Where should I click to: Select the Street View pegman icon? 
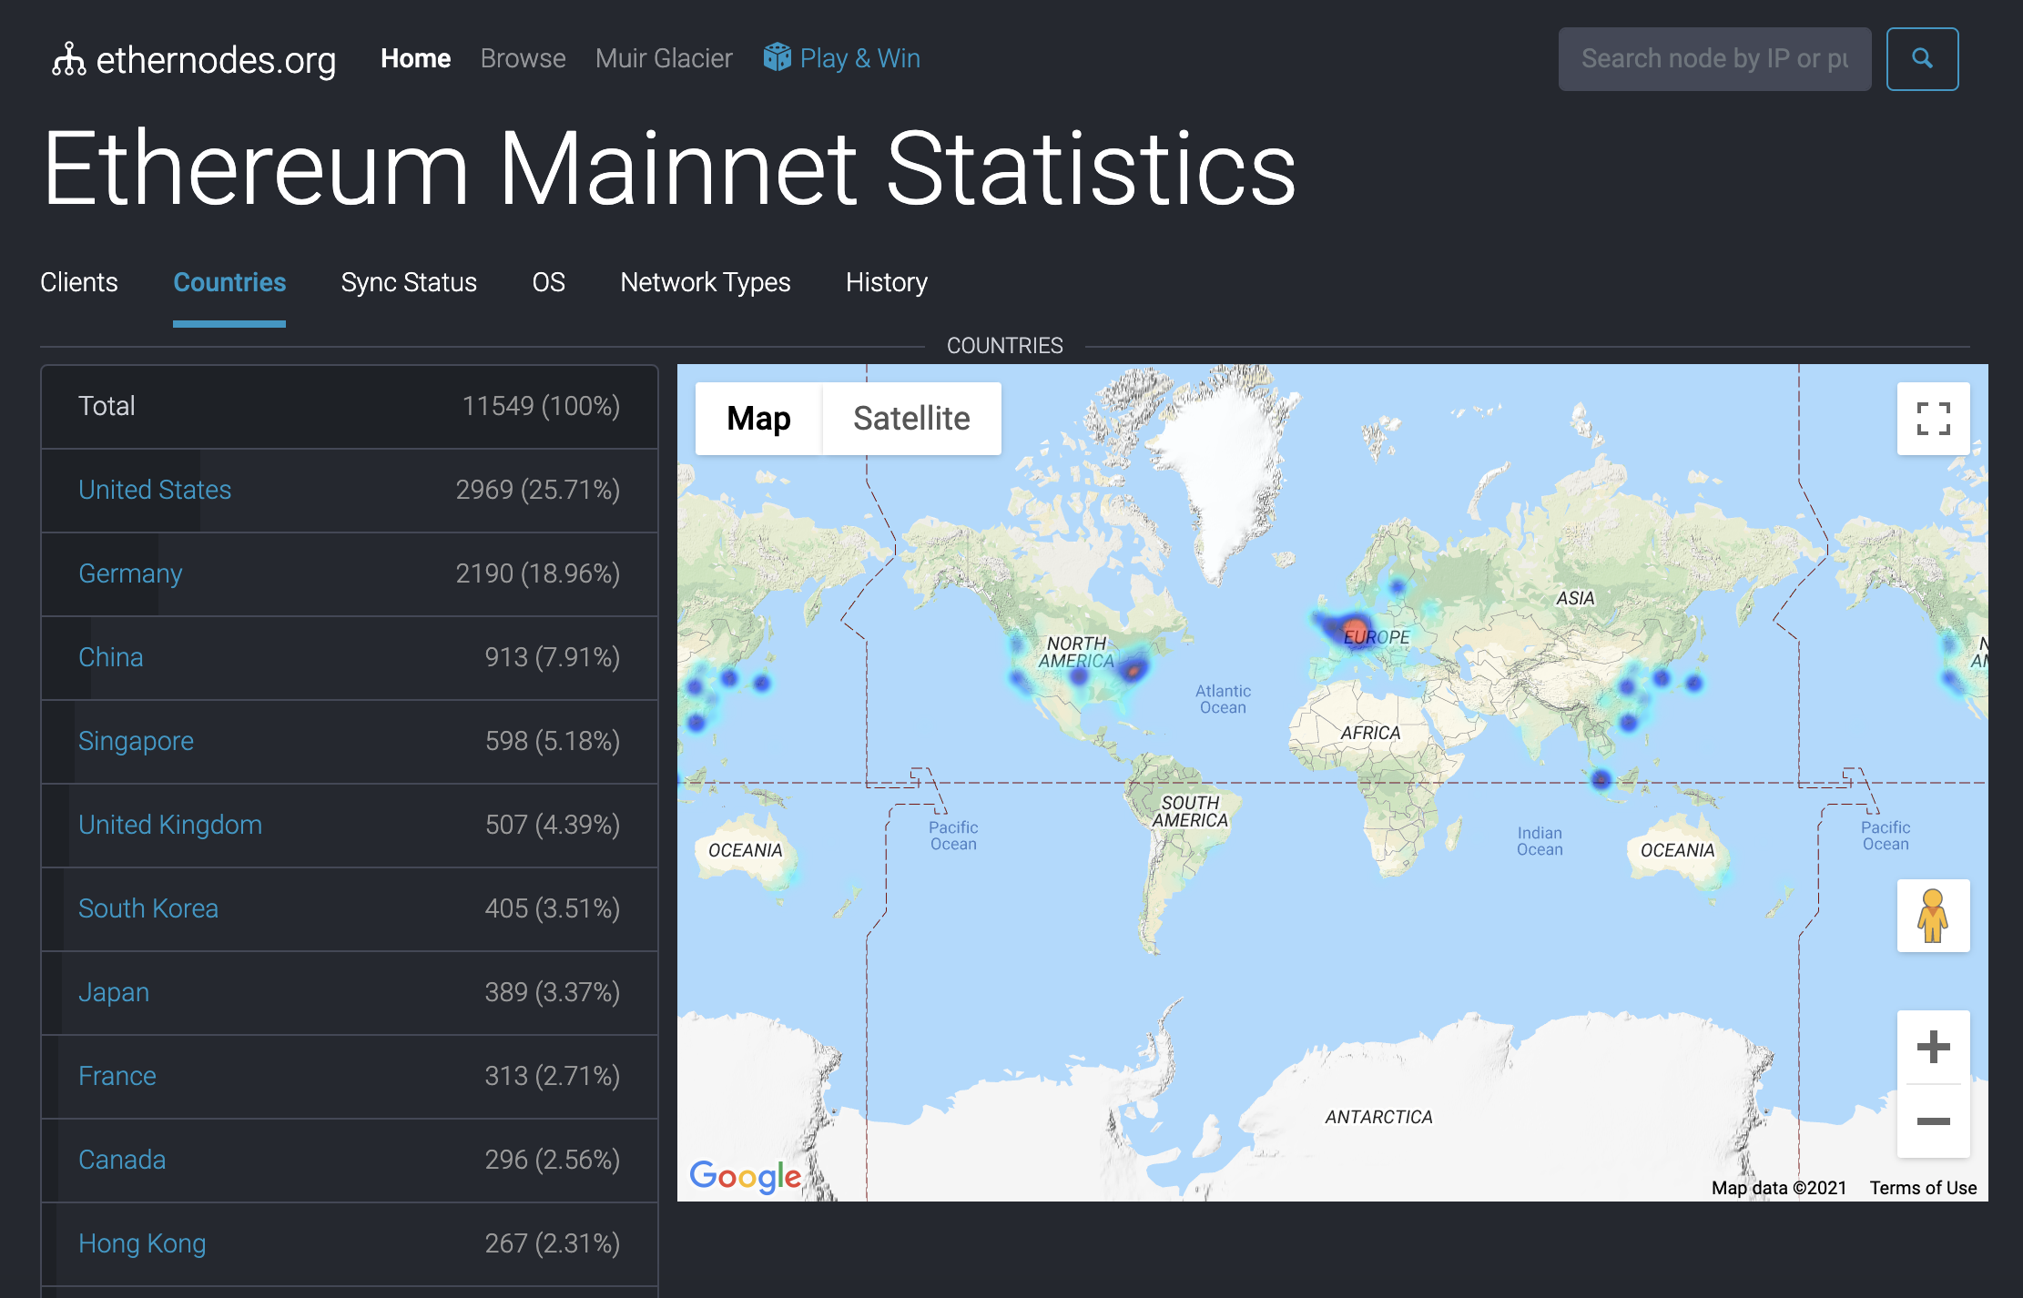click(x=1933, y=916)
